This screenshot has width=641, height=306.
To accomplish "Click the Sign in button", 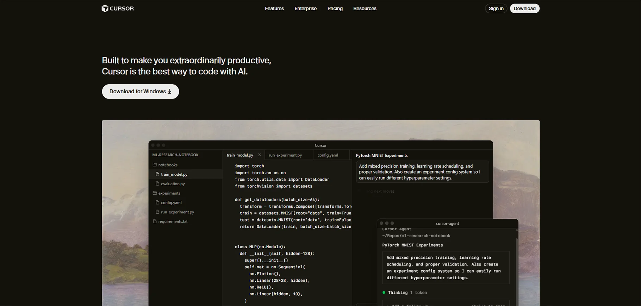I will (496, 8).
